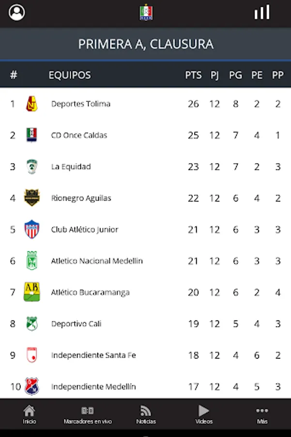
Task: Select the Club Atlético Junior crest
Action: (32, 229)
